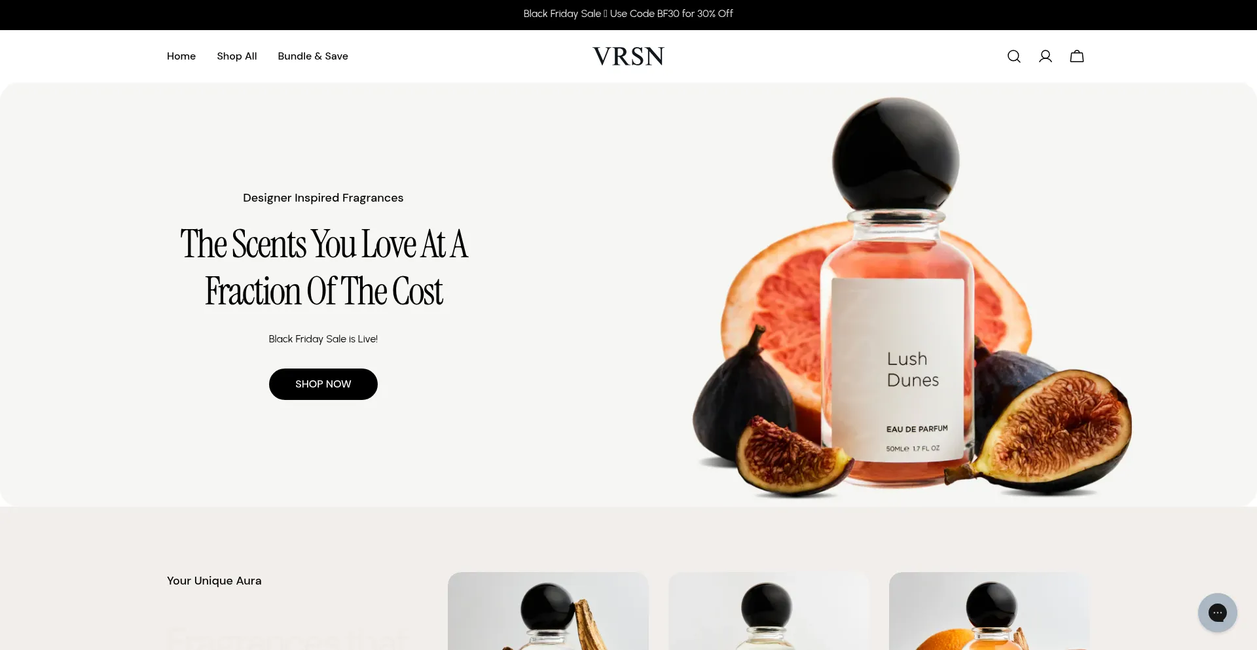Click the Black Friday Sale announcement bar

click(628, 14)
